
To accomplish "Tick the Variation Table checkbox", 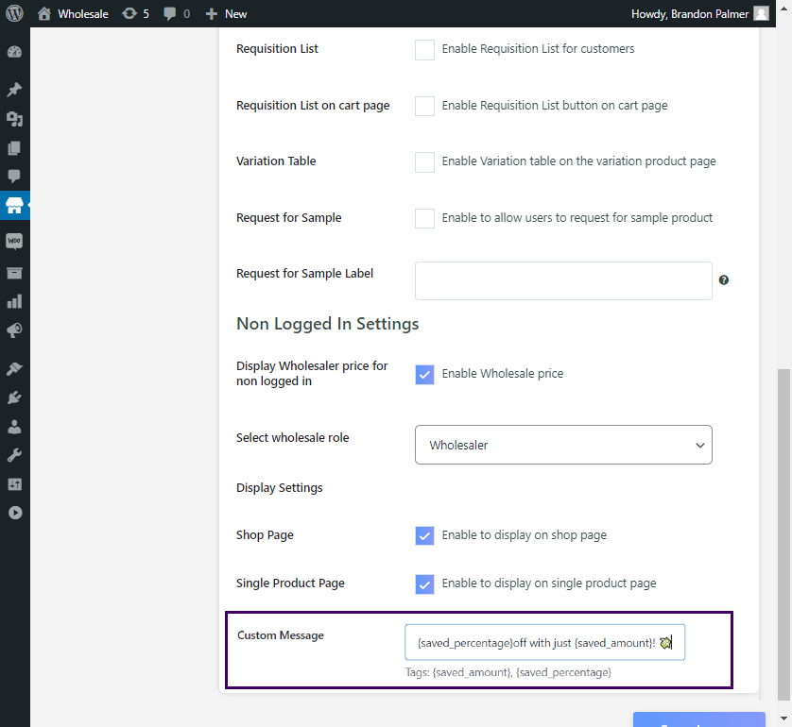I will coord(424,162).
